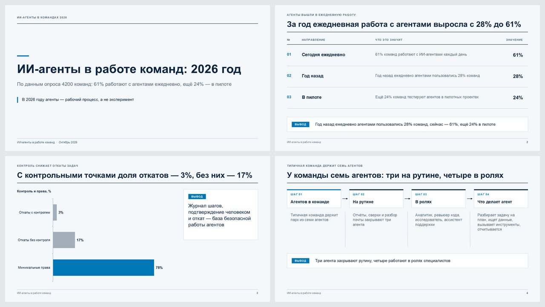This screenshot has height=307, width=545.
Task: Click the conclusion text «Три агента закрывают рутину, четыре работают в ролях»
Action: pos(383,261)
